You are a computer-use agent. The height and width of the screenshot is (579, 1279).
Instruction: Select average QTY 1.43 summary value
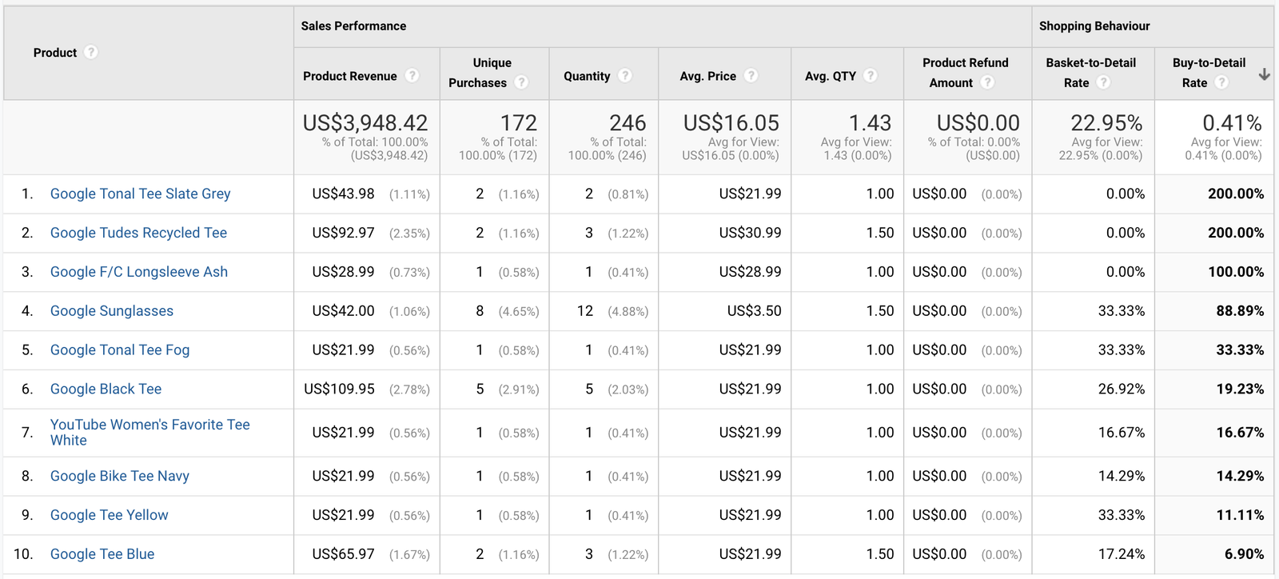click(x=870, y=123)
